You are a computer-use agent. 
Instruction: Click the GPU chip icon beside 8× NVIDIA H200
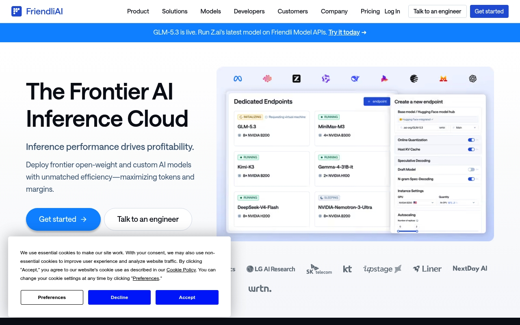pyautogui.click(x=239, y=216)
